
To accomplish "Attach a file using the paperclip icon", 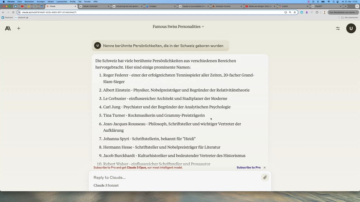I will point(265,177).
